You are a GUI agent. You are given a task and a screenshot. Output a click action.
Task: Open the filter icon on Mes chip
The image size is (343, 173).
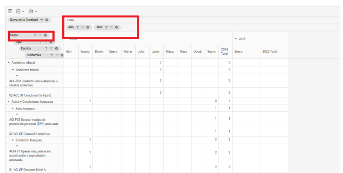tap(111, 27)
